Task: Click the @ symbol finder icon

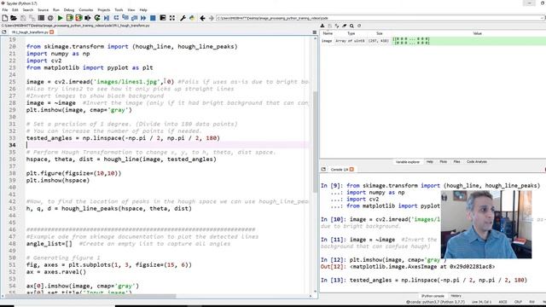Action: coord(50,18)
